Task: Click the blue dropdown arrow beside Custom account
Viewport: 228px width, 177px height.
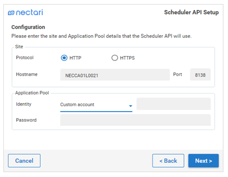Action: pos(131,106)
